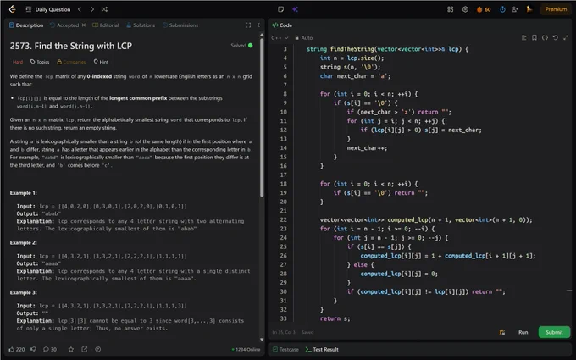The image size is (576, 360).
Task: Expand the Companies tag
Action: (71, 62)
